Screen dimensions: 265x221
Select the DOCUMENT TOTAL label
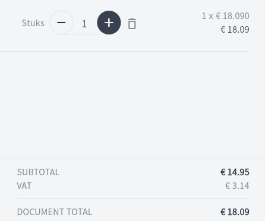[55, 212]
